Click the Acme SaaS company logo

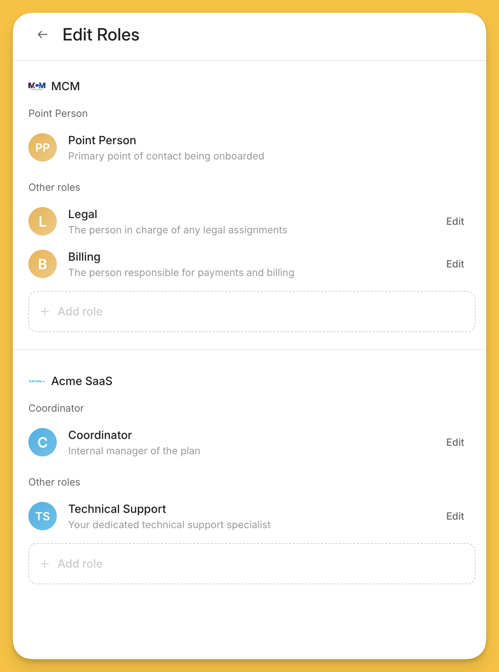[37, 381]
